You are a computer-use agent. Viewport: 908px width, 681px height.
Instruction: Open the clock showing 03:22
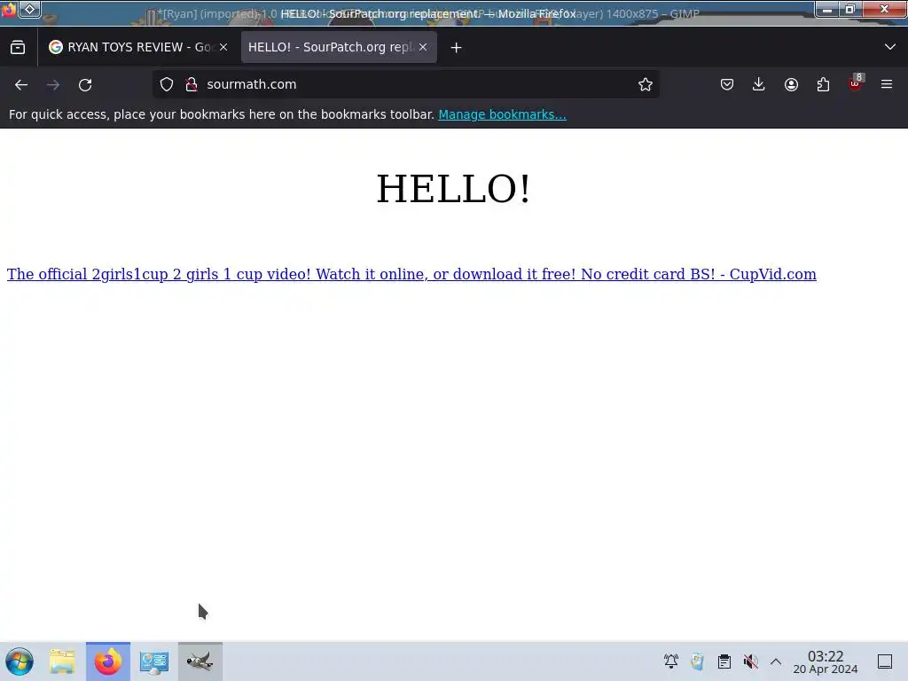[826, 661]
